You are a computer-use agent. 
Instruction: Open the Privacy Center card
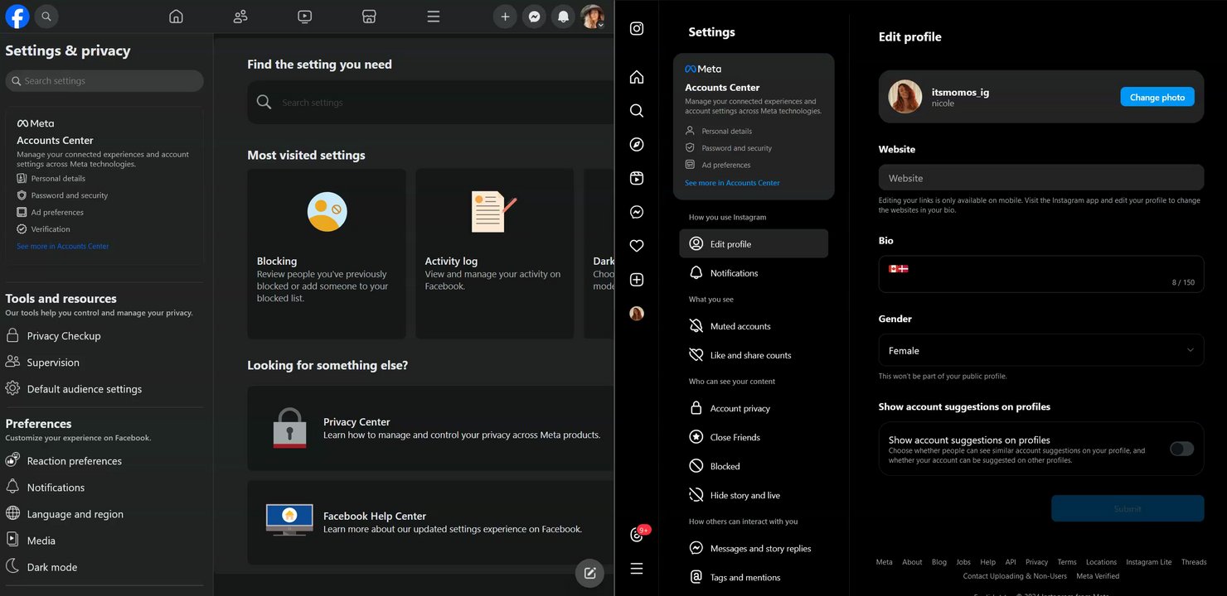pyautogui.click(x=430, y=428)
